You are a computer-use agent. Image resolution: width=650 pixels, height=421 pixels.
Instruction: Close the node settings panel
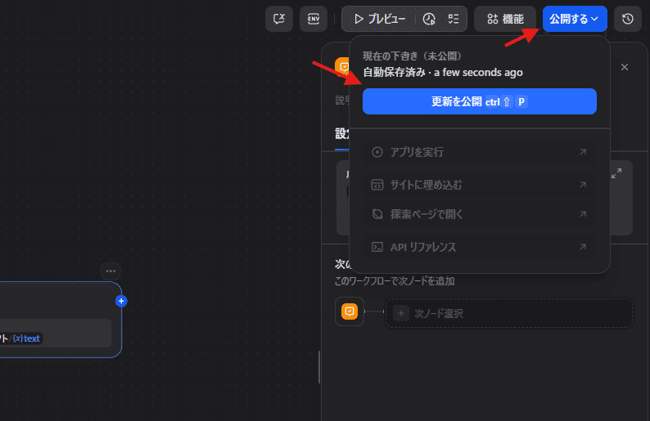[x=625, y=67]
